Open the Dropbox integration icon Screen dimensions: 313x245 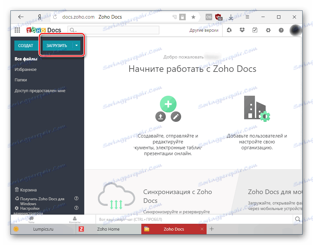[x=242, y=30]
